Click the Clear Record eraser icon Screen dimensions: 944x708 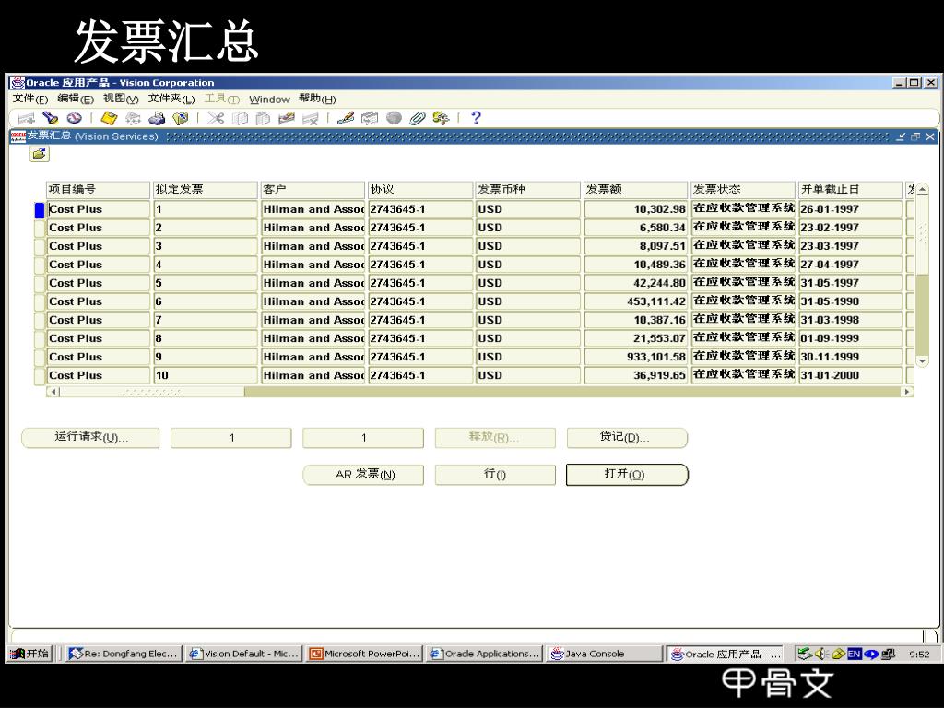pyautogui.click(x=287, y=118)
